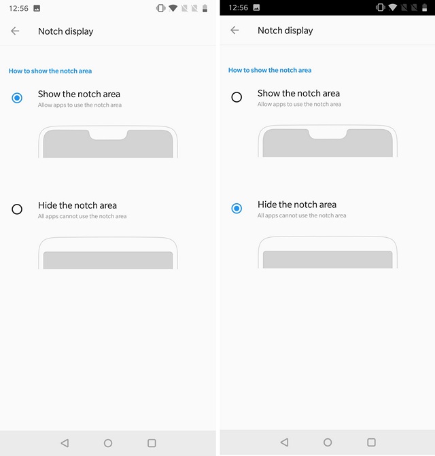
Task: Tap the Wi-Fi icon in black status bar
Action: 392,7
